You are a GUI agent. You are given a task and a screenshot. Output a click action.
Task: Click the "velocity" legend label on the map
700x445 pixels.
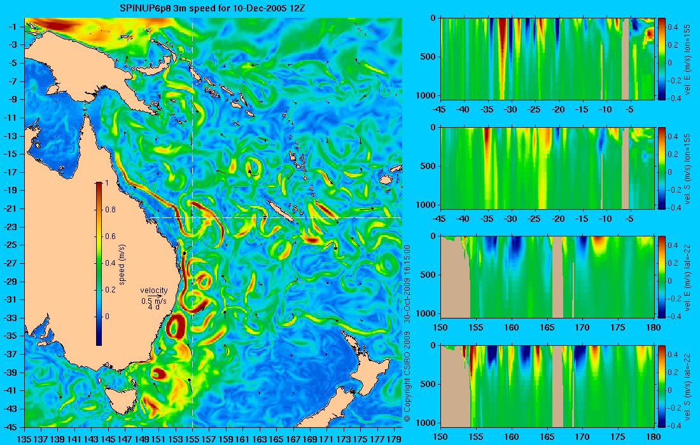pos(154,291)
